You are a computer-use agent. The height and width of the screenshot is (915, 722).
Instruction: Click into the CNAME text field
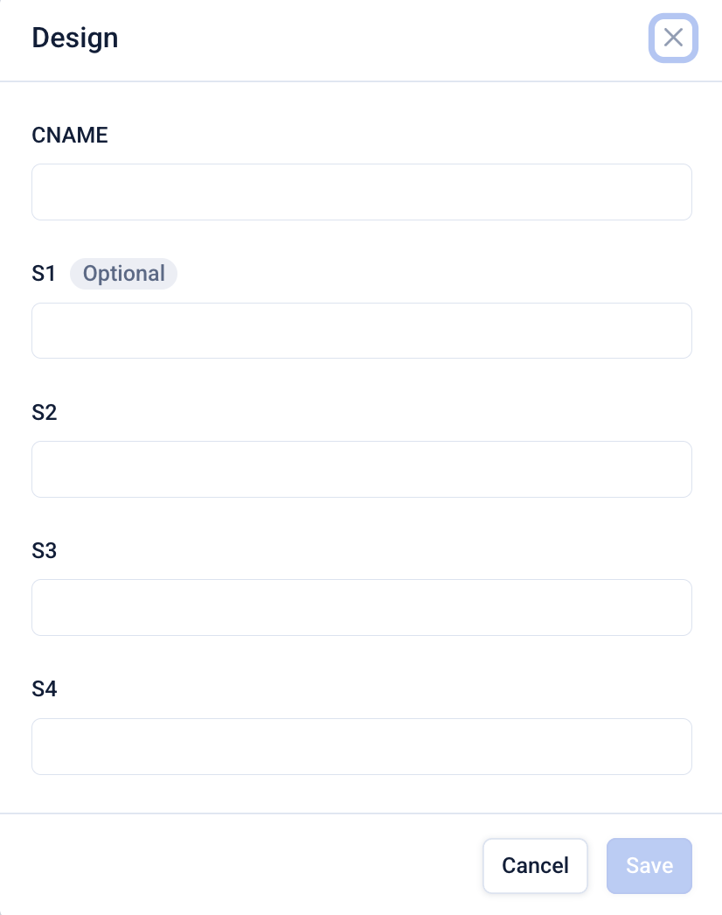pyautogui.click(x=361, y=192)
